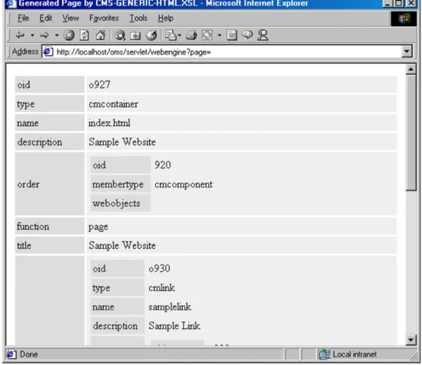
Task: Open the Help menu
Action: pyautogui.click(x=165, y=18)
